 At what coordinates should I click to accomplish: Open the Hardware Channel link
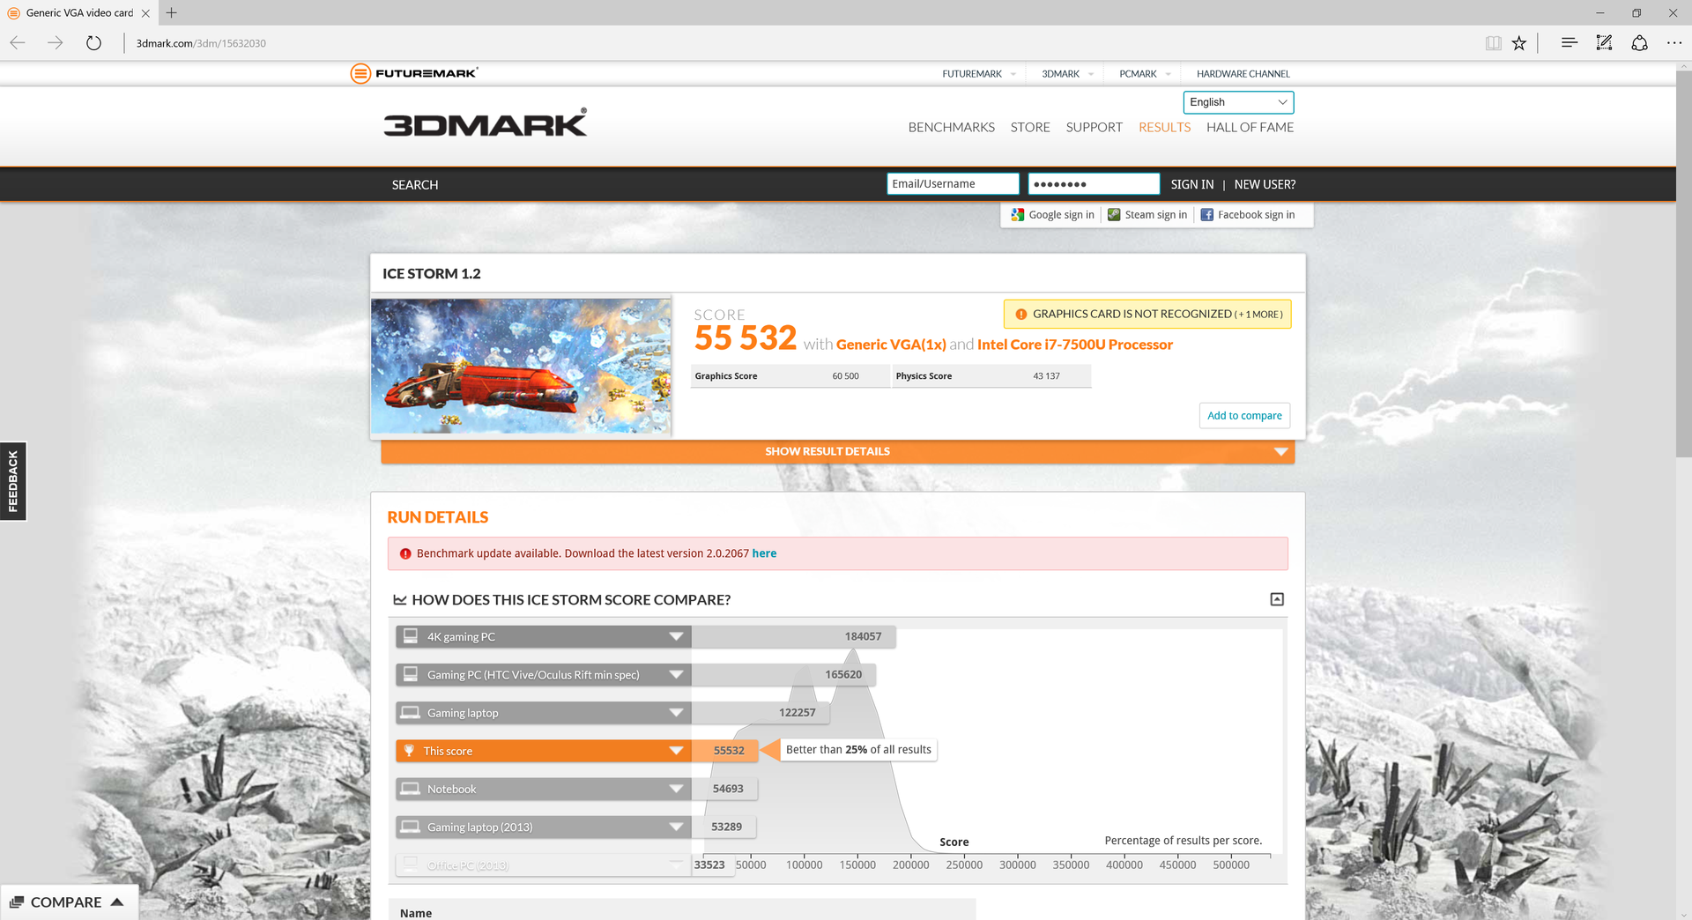(x=1243, y=74)
